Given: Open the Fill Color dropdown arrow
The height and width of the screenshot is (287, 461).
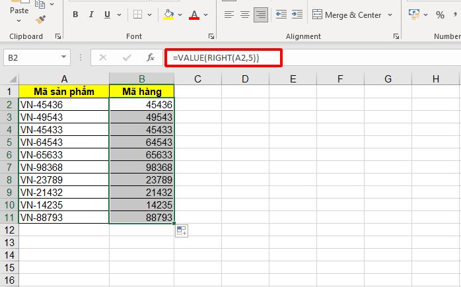Looking at the screenshot, I should click(x=180, y=15).
